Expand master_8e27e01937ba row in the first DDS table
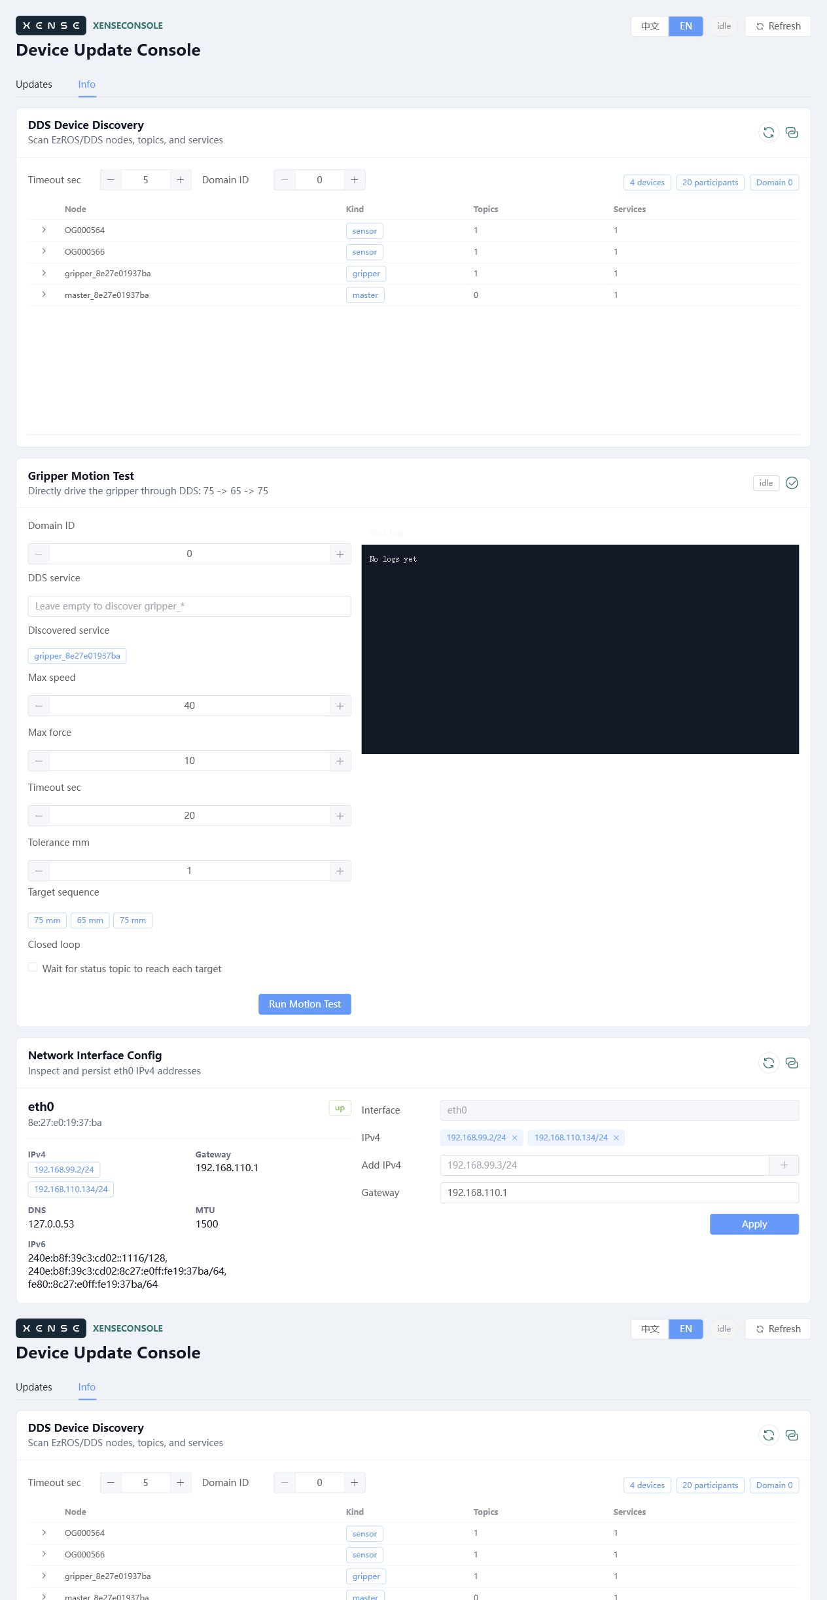 coord(44,295)
